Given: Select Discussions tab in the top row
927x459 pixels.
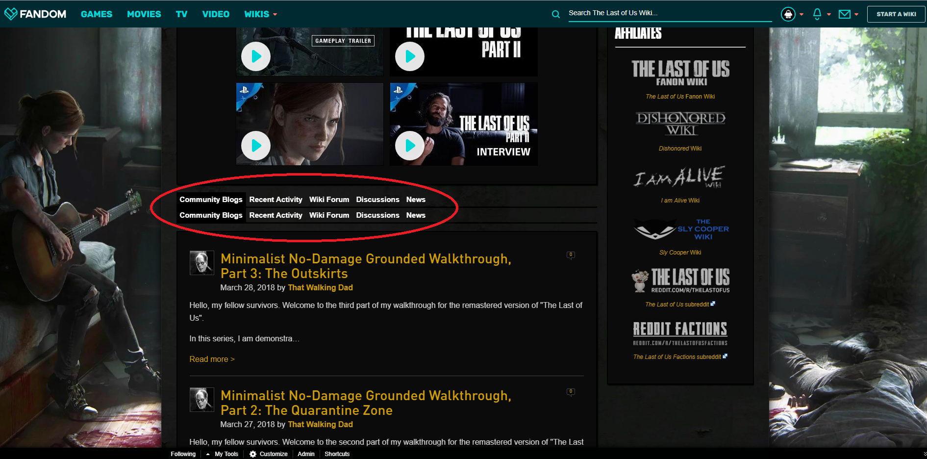Looking at the screenshot, I should [377, 200].
